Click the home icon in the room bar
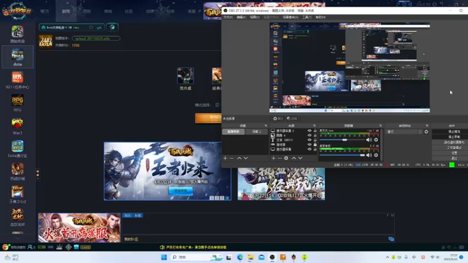The image size is (468, 263). [x=43, y=27]
